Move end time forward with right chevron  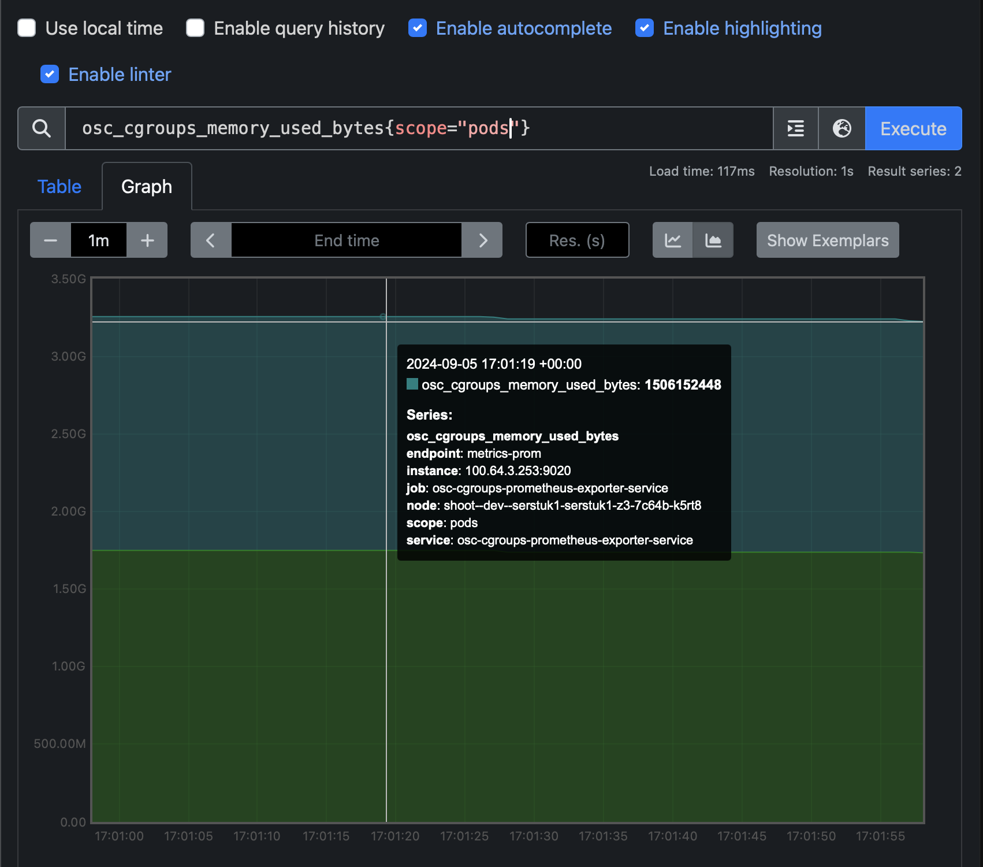point(483,240)
